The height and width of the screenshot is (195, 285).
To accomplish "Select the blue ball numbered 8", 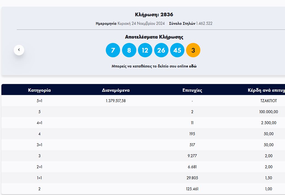I will [129, 50].
